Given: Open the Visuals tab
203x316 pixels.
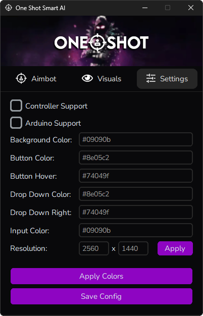Looking at the screenshot, I should 101,79.
